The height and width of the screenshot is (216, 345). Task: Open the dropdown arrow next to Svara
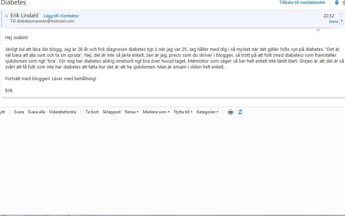(x=342, y=21)
